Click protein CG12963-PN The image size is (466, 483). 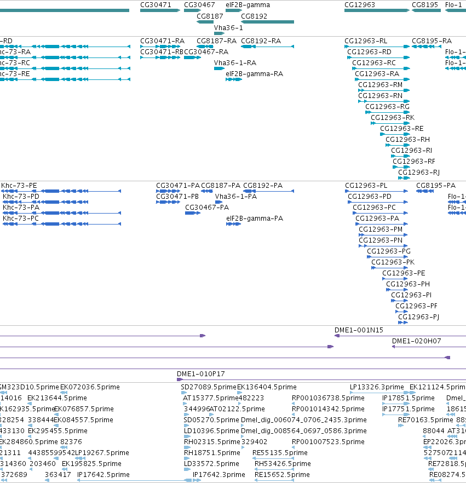click(381, 240)
